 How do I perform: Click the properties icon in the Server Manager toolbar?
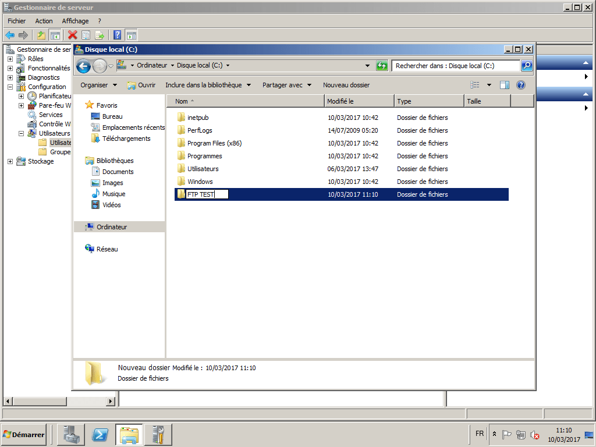pyautogui.click(x=86, y=35)
